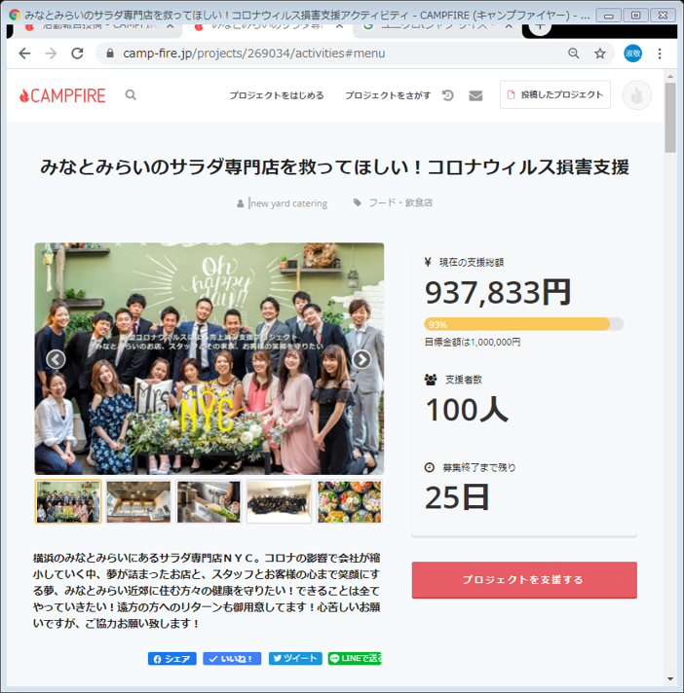Show previous slide with left arrow
Screen dimensions: 684x693
[57, 359]
